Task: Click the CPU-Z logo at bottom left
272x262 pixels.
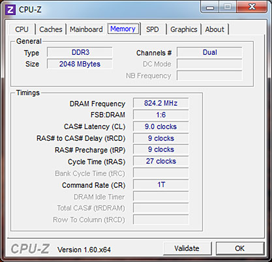Action: [x=30, y=249]
